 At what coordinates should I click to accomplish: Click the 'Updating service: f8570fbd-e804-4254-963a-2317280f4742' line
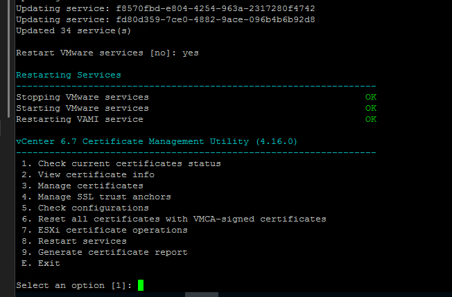166,8
